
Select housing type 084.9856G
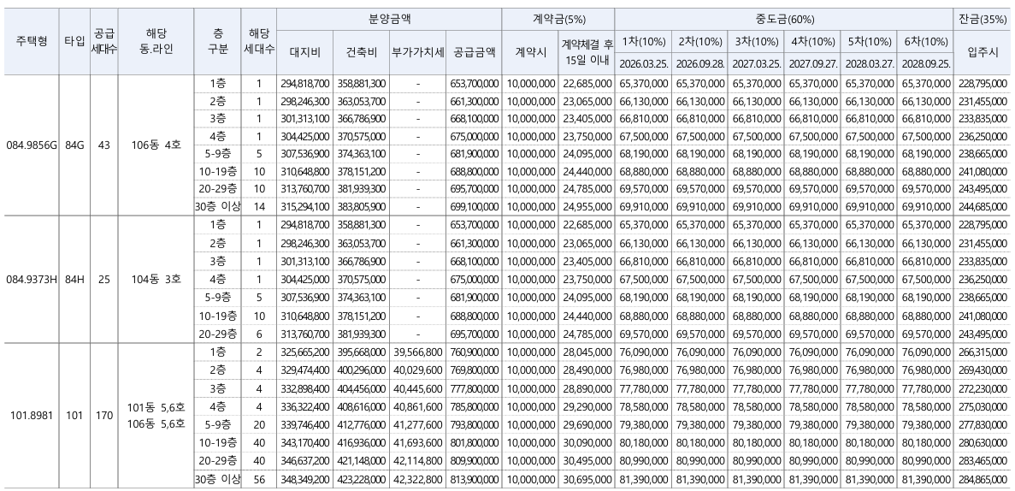tap(32, 145)
